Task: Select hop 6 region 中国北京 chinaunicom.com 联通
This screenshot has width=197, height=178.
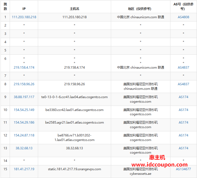Action: pos(141,67)
